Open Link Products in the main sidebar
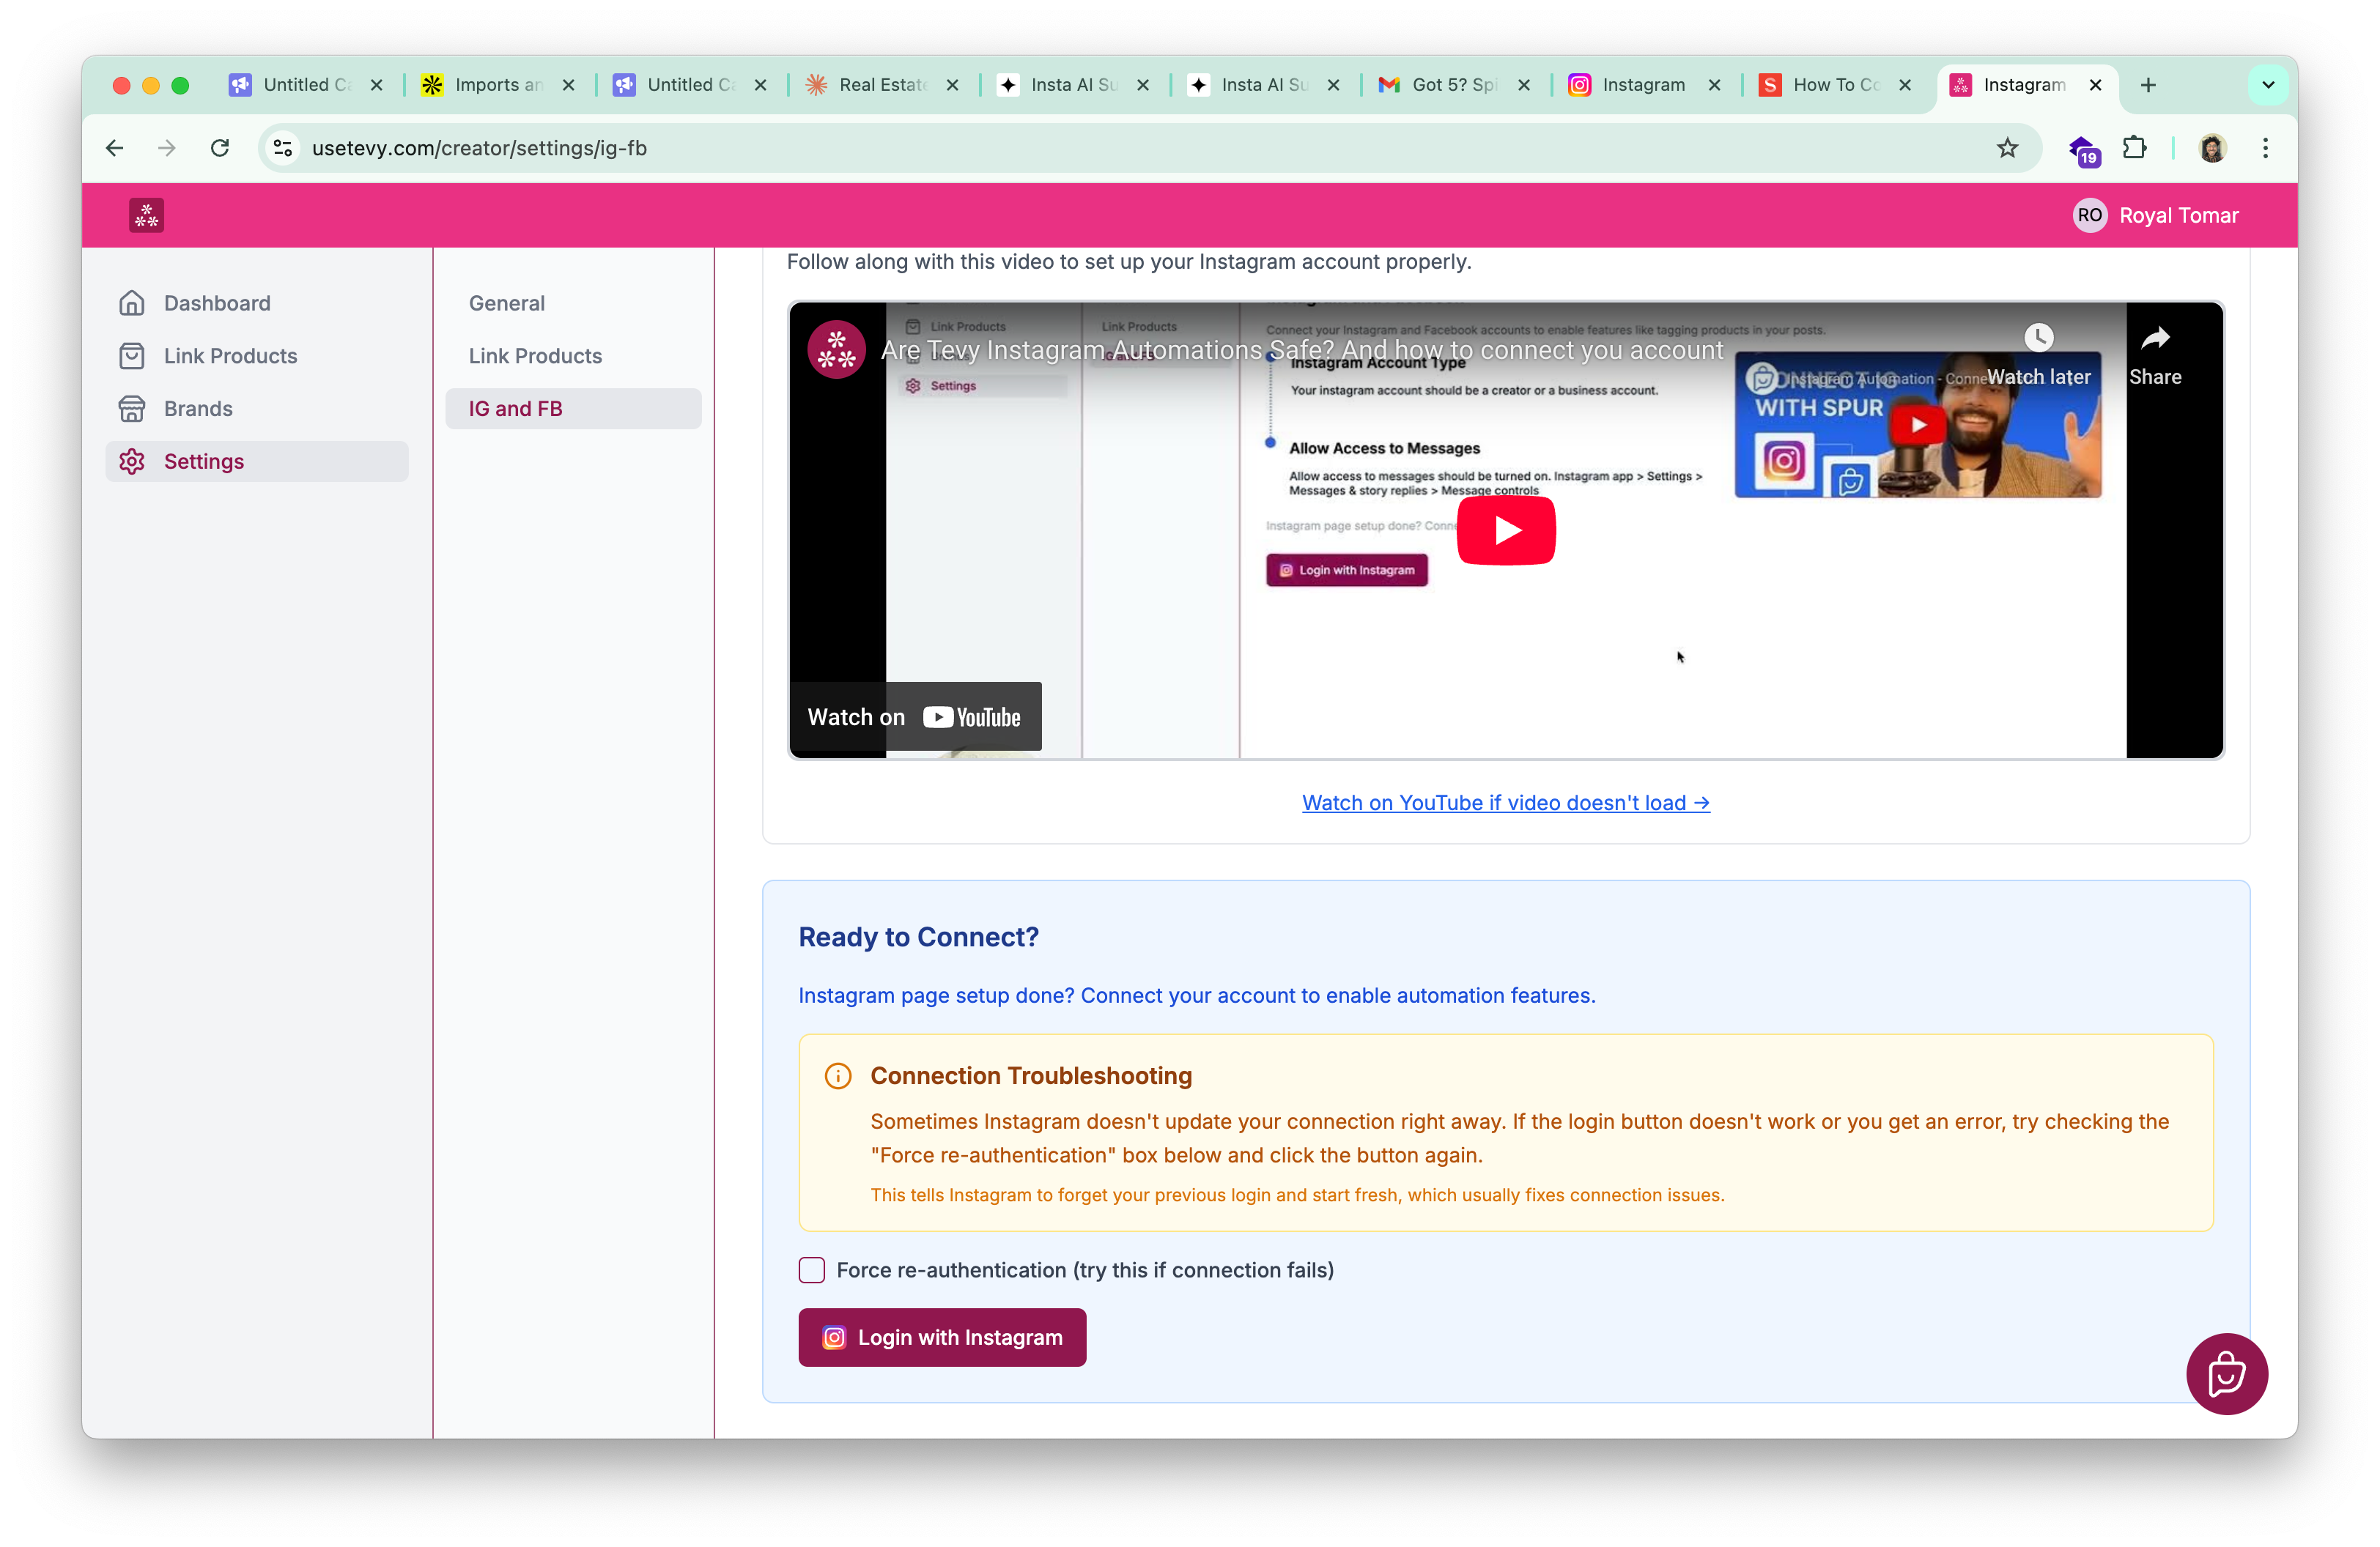Image resolution: width=2380 pixels, height=1547 pixels. tap(257, 356)
